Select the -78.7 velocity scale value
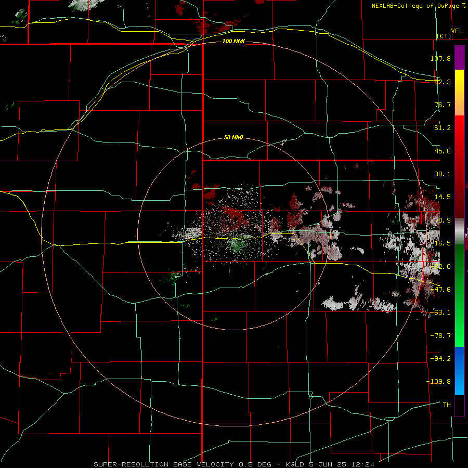 (440, 336)
